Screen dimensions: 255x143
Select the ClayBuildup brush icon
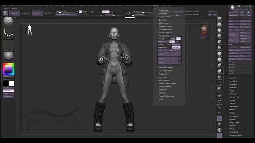[219, 30]
